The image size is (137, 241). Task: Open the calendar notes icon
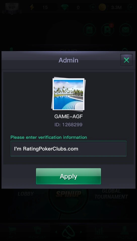(x=89, y=30)
